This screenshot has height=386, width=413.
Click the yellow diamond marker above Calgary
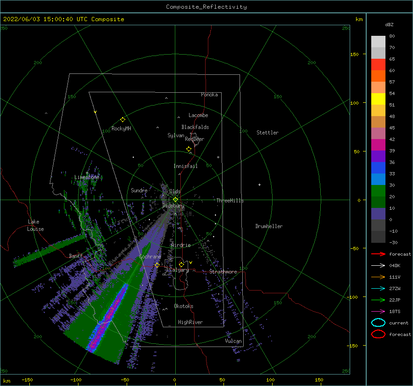[x=181, y=264]
